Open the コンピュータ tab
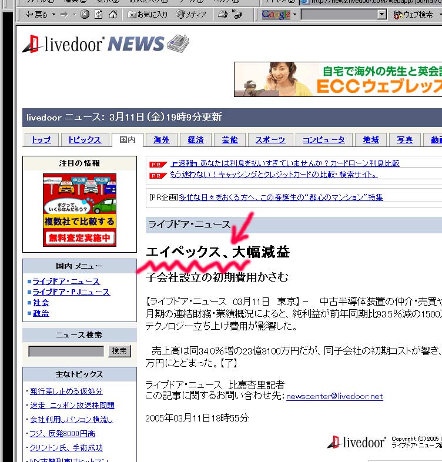The width and height of the screenshot is (442, 462). click(x=324, y=140)
